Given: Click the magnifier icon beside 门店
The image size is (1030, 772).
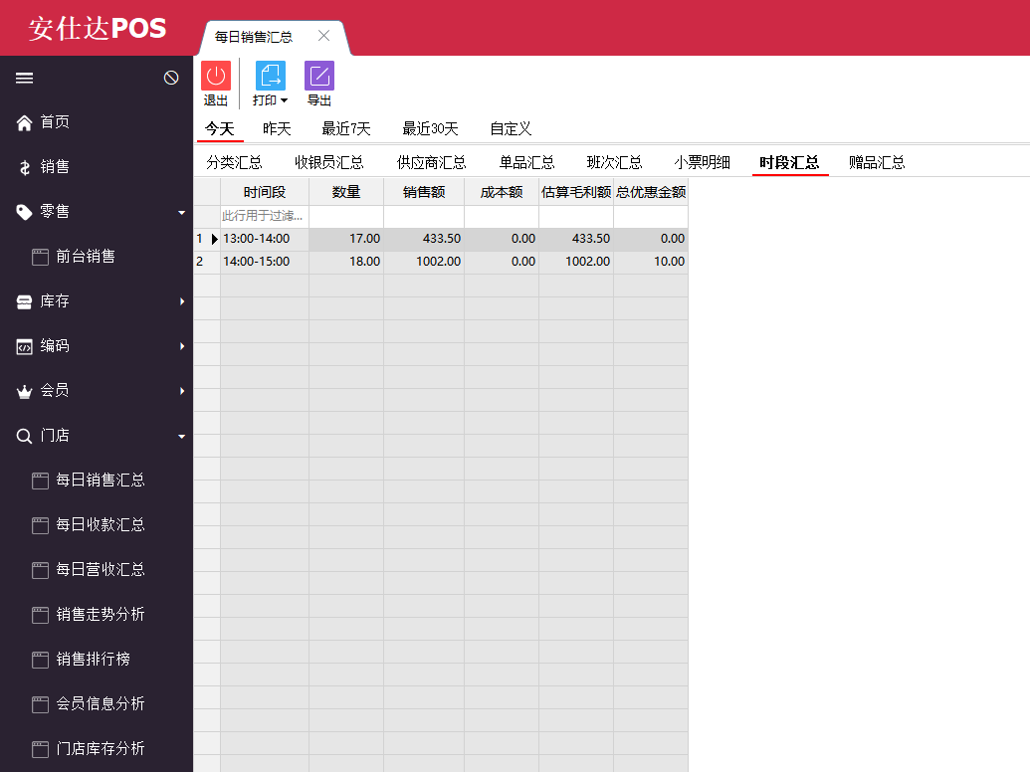Looking at the screenshot, I should [24, 436].
